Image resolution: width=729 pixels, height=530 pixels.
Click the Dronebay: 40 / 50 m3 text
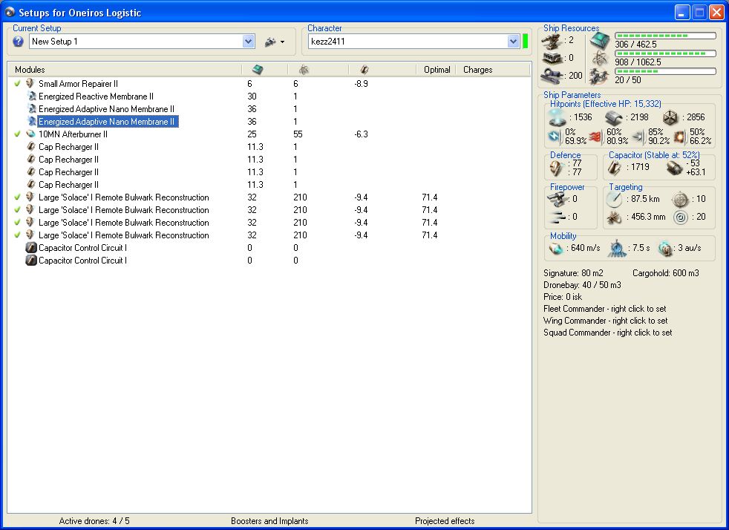(582, 285)
